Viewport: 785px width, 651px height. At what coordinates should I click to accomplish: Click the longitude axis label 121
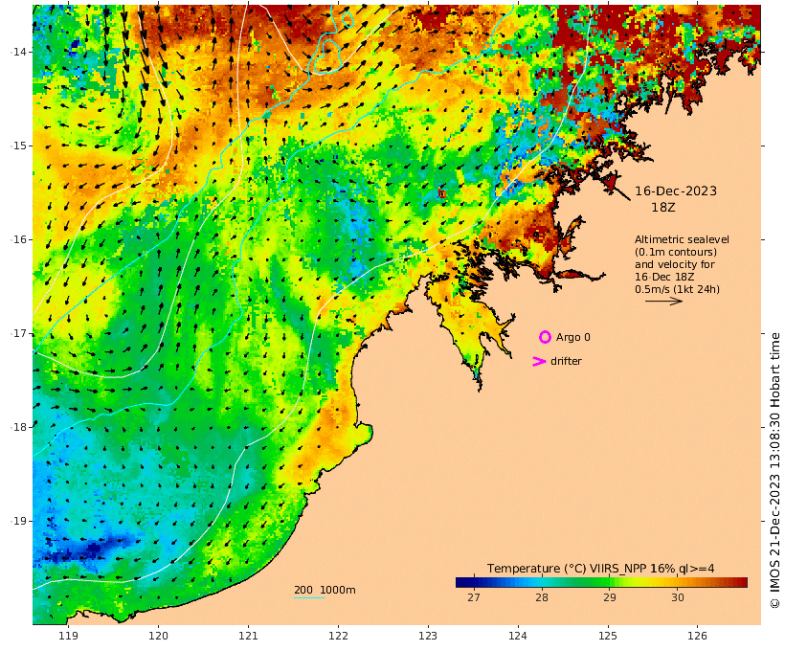(x=248, y=636)
